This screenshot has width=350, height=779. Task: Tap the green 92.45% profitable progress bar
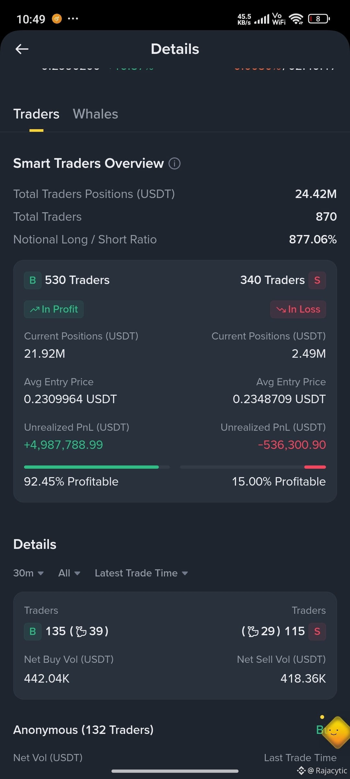pos(97,467)
